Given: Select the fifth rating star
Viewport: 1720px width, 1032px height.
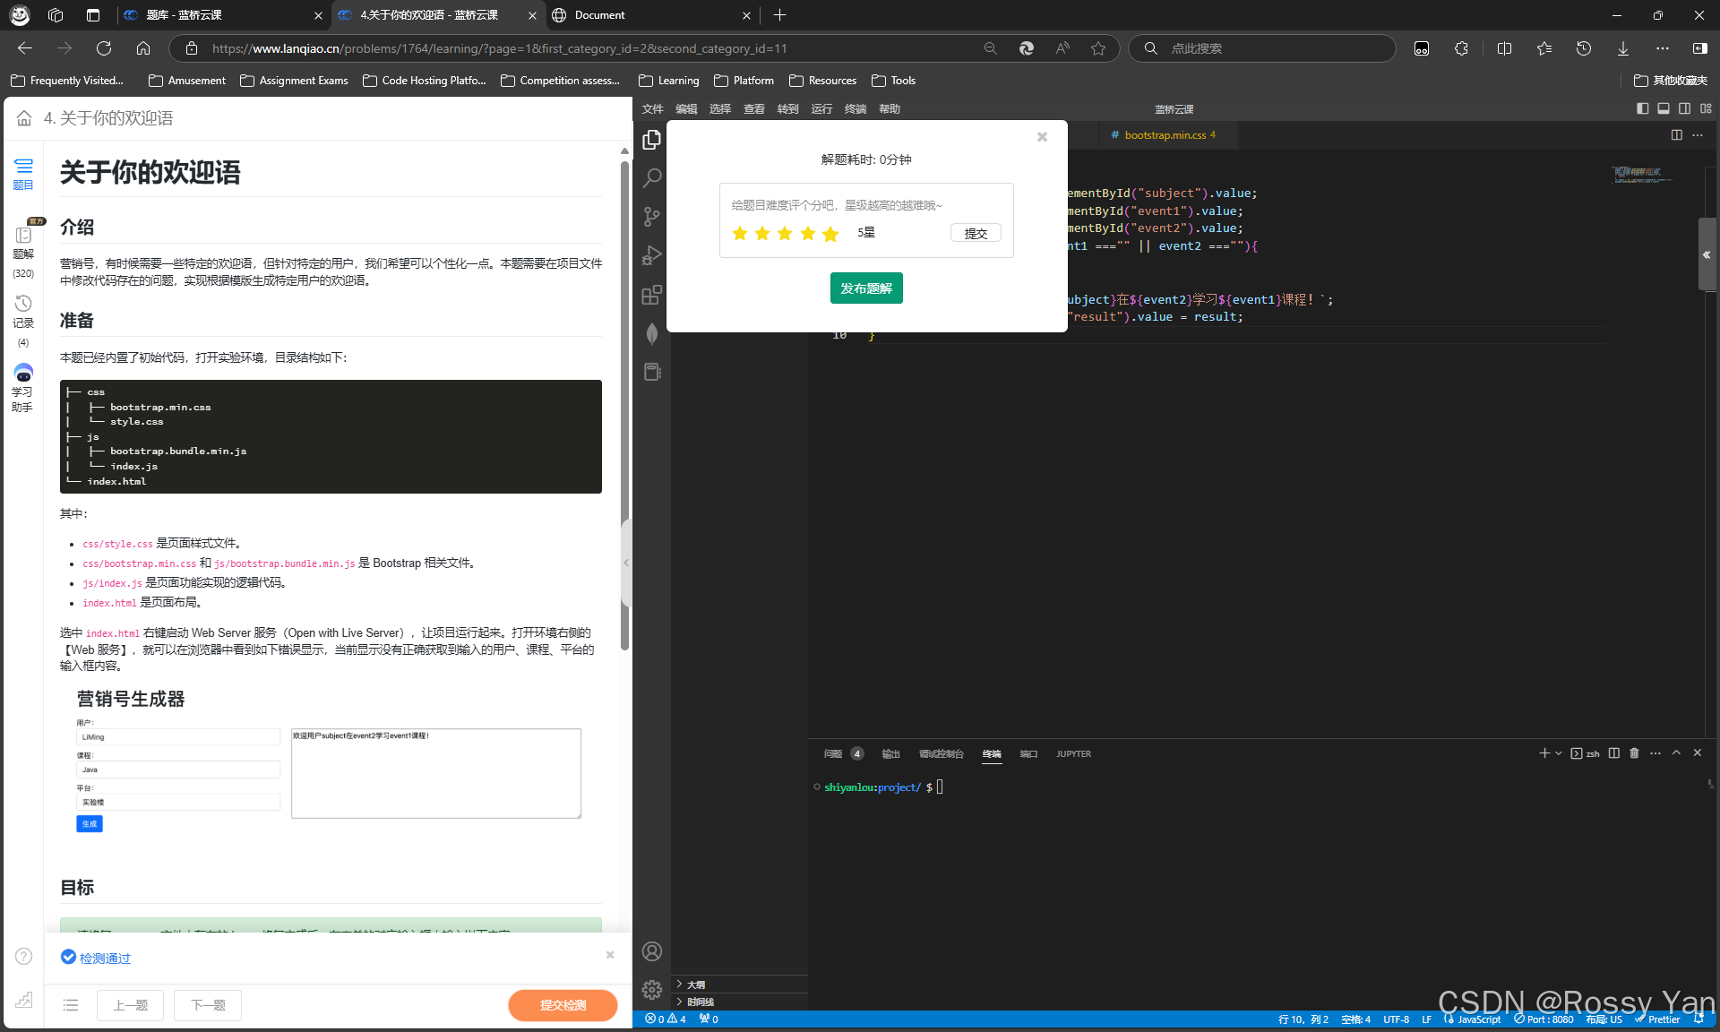Looking at the screenshot, I should 830,233.
